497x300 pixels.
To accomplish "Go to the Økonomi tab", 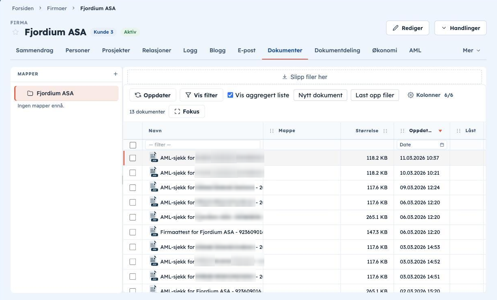I will click(x=385, y=50).
